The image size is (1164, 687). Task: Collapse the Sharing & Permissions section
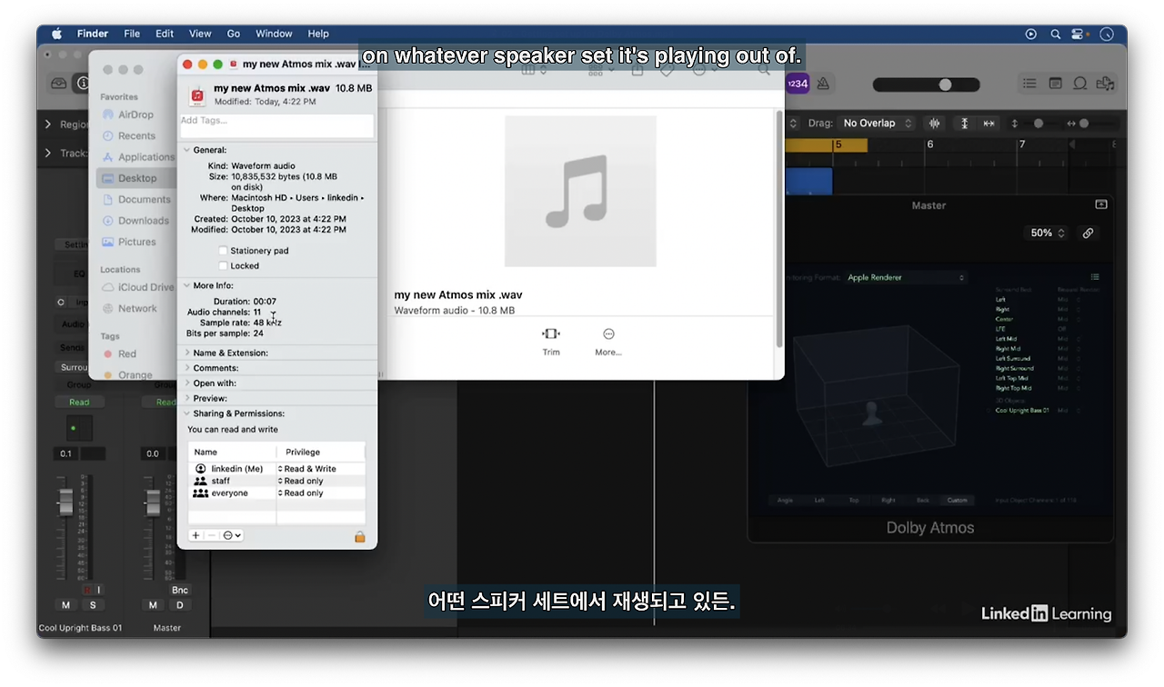pos(187,413)
